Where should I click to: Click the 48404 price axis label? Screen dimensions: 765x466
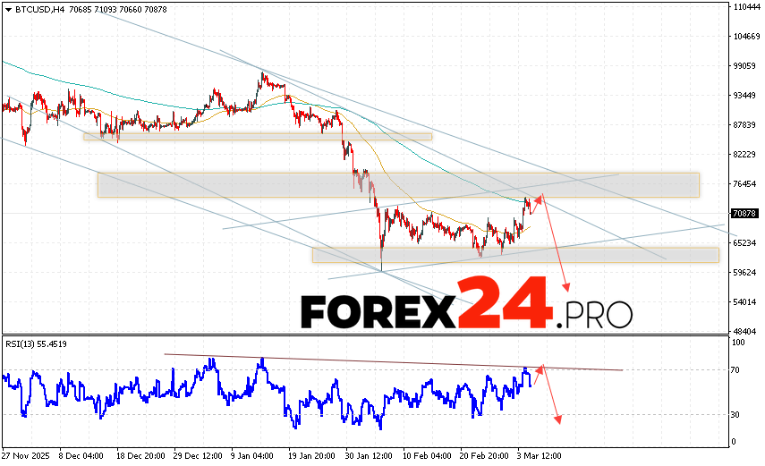click(744, 331)
